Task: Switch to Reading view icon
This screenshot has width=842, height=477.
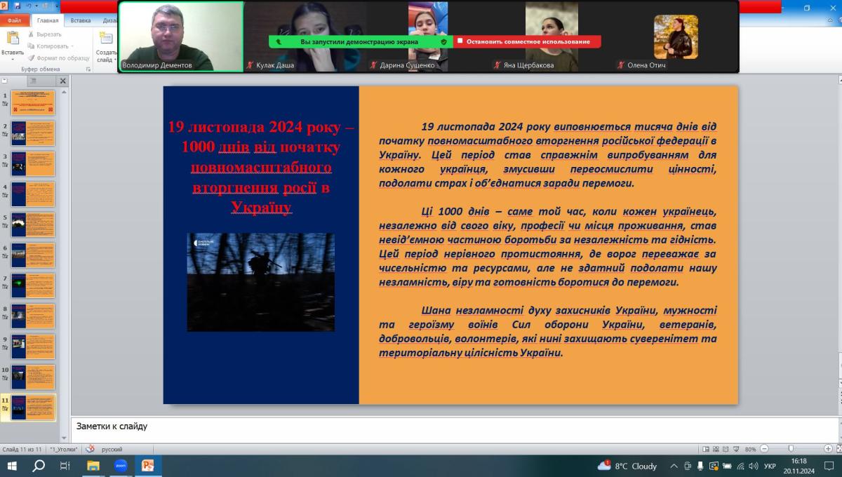Action: (726, 449)
